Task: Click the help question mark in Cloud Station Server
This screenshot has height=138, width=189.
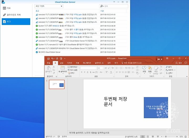Action: click(114, 2)
